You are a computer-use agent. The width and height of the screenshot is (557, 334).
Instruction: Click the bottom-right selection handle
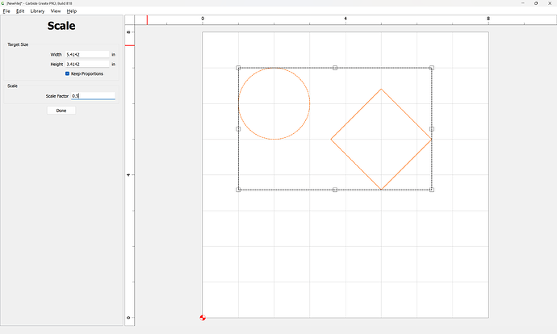tap(432, 190)
